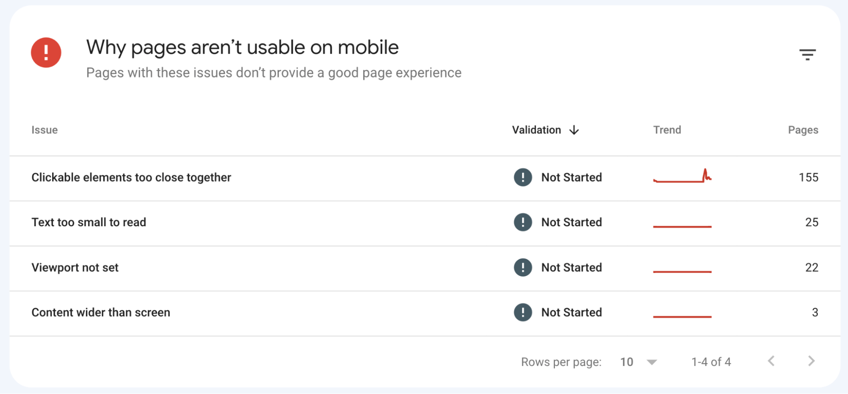848x394 pixels.
Task: Click the 155 pages count
Action: pos(808,178)
